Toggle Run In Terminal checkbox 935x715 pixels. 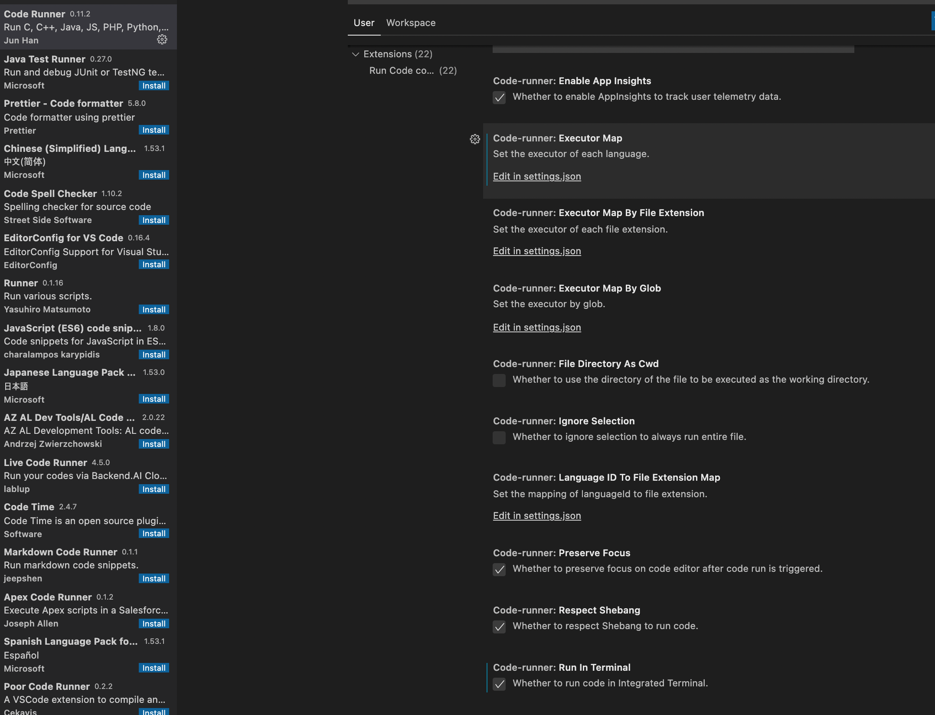point(499,684)
